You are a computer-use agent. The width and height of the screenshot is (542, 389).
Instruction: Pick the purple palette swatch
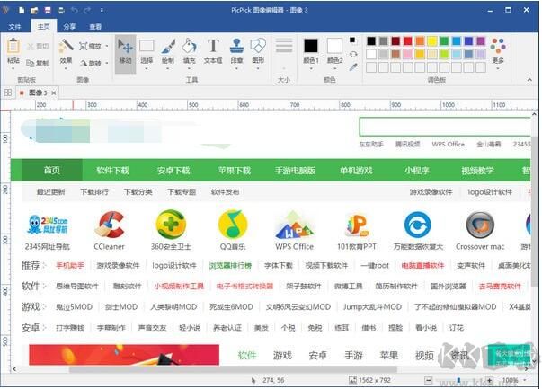point(481,41)
